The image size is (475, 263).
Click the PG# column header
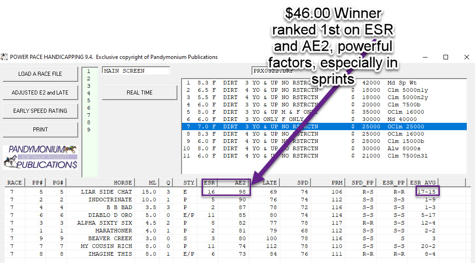click(x=56, y=183)
